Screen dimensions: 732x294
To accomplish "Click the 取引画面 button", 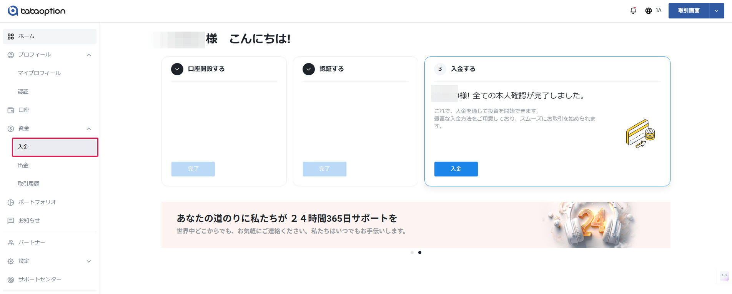I will coord(689,11).
